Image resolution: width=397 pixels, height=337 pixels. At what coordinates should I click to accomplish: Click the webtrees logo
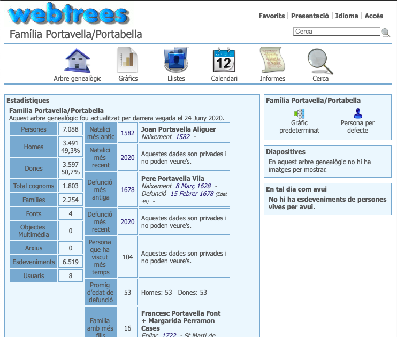coord(68,14)
